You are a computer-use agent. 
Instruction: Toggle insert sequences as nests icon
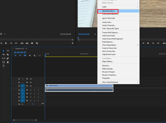click(15, 56)
